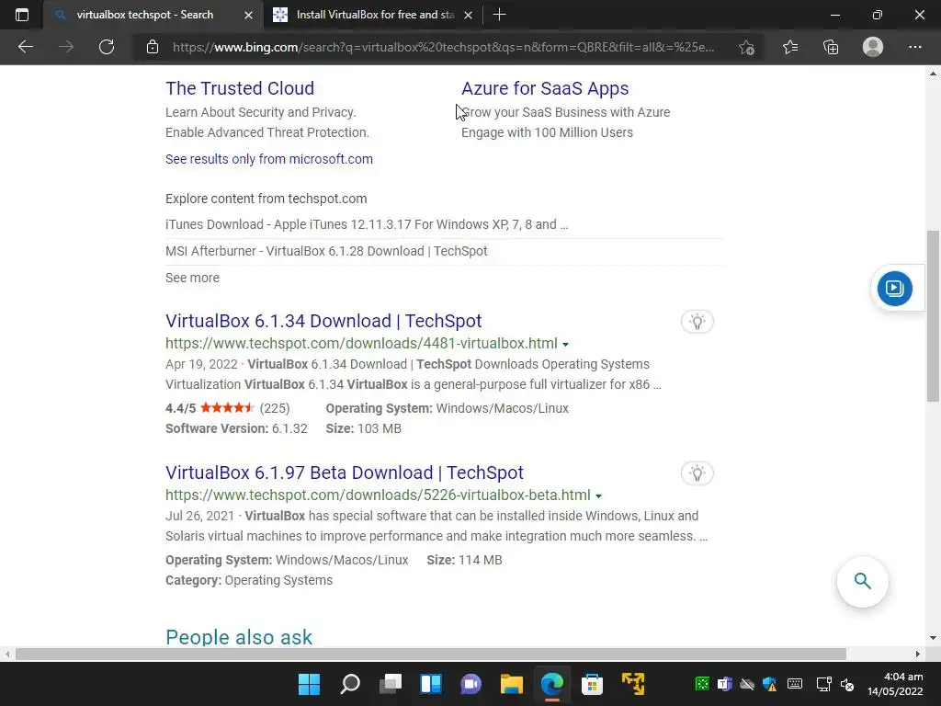Click the People also ask heading

pos(239,637)
